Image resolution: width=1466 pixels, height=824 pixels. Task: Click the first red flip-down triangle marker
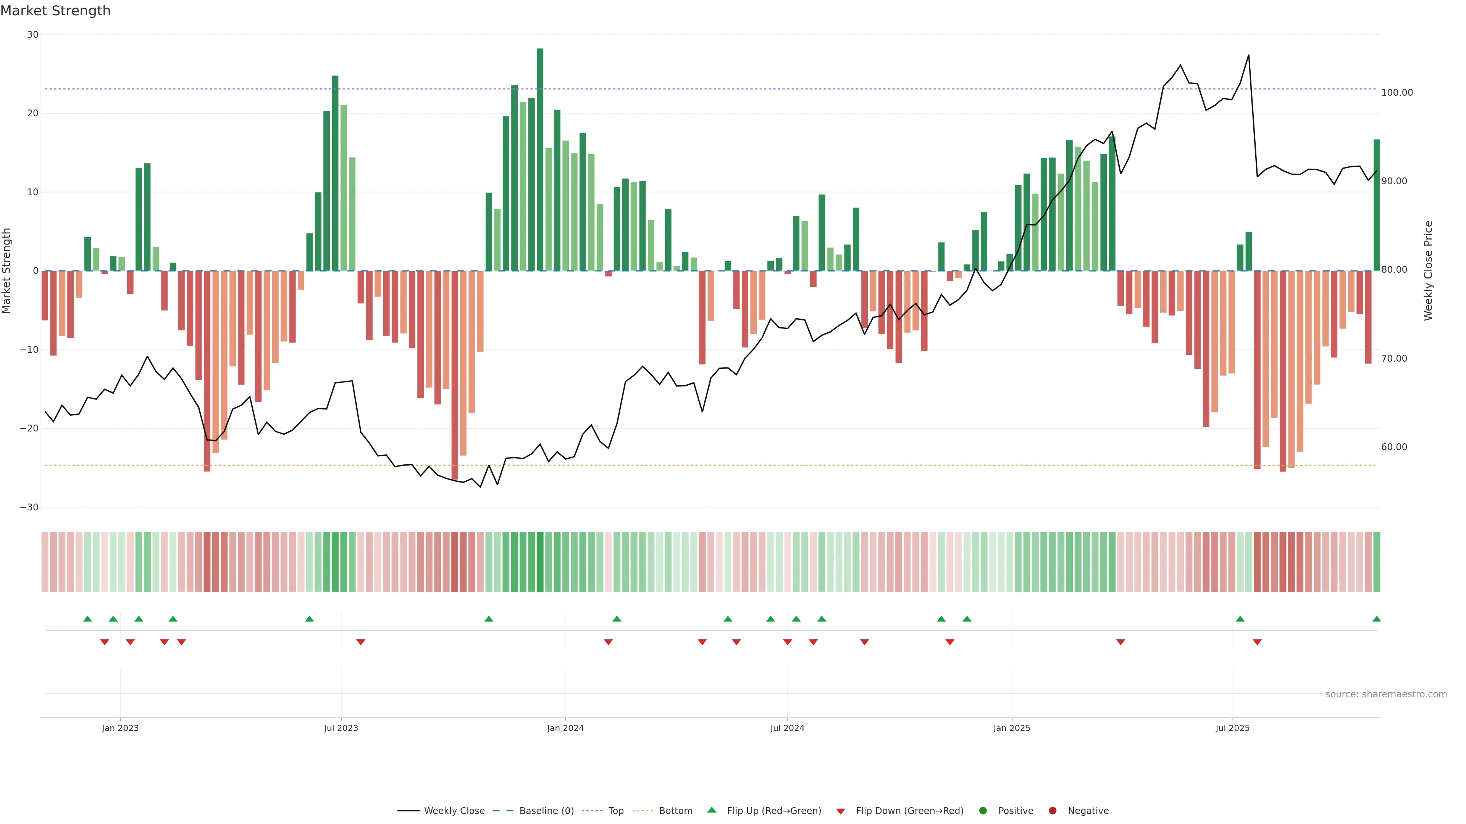click(105, 642)
